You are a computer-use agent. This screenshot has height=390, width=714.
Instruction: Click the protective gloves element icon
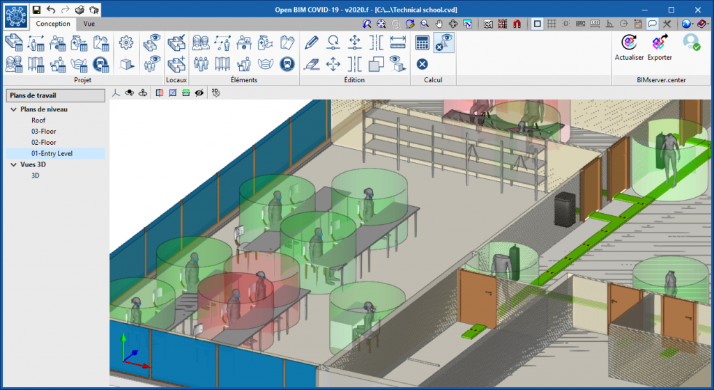[287, 42]
